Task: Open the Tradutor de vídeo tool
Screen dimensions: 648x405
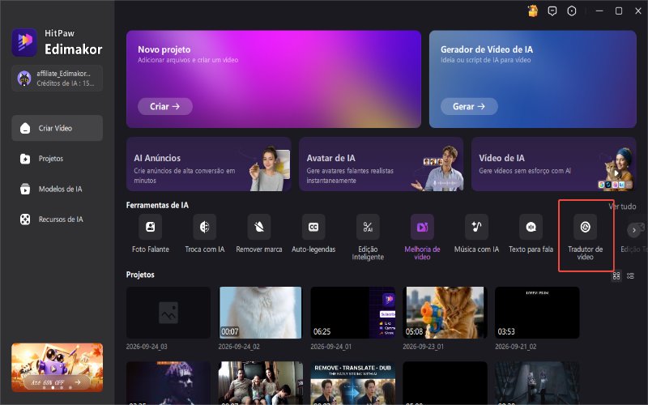Action: pos(585,227)
